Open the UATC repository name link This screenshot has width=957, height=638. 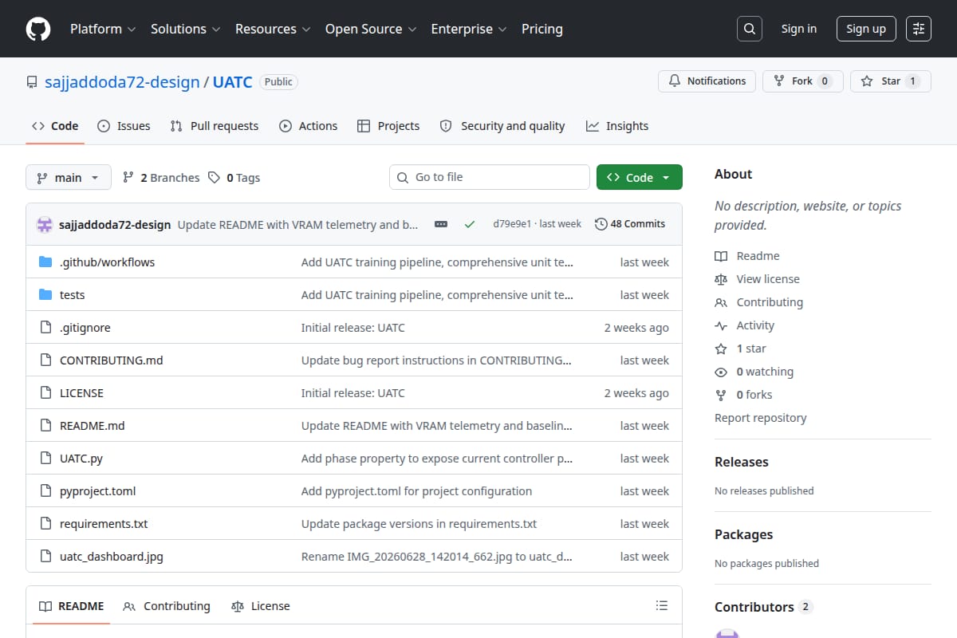coord(233,82)
